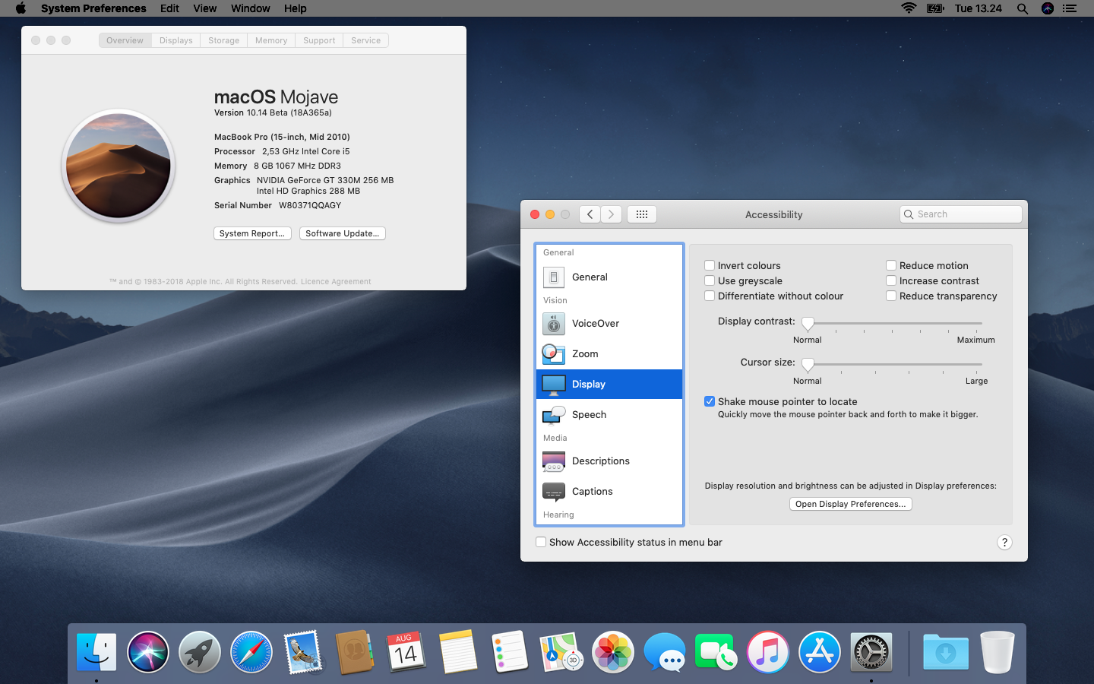This screenshot has width=1094, height=684.
Task: Click Open Display Preferences button
Action: pos(851,504)
